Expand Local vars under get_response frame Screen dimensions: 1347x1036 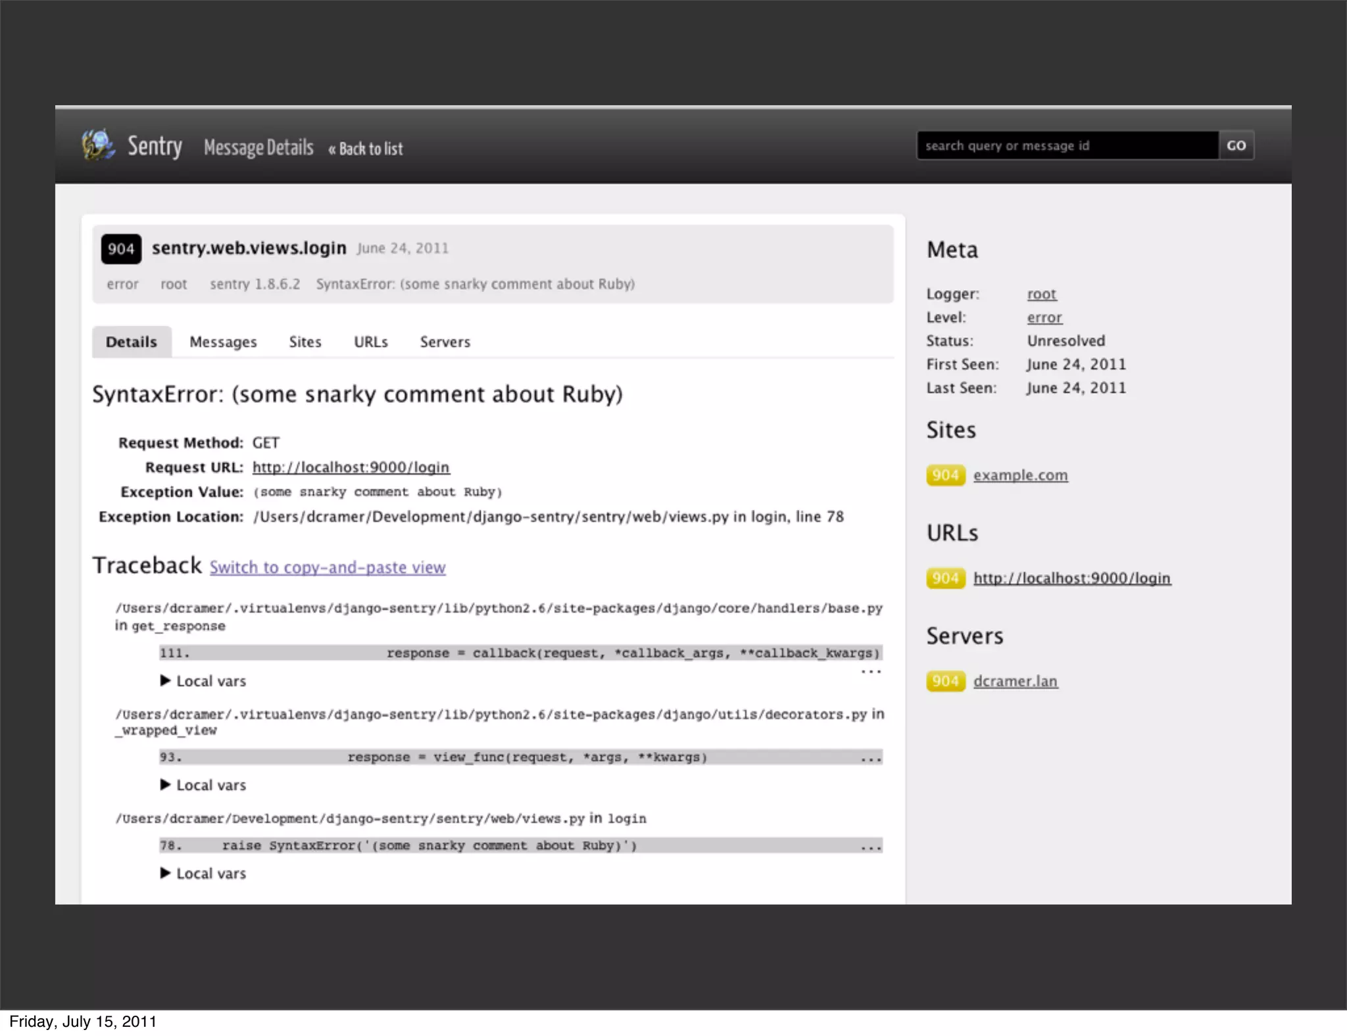203,681
